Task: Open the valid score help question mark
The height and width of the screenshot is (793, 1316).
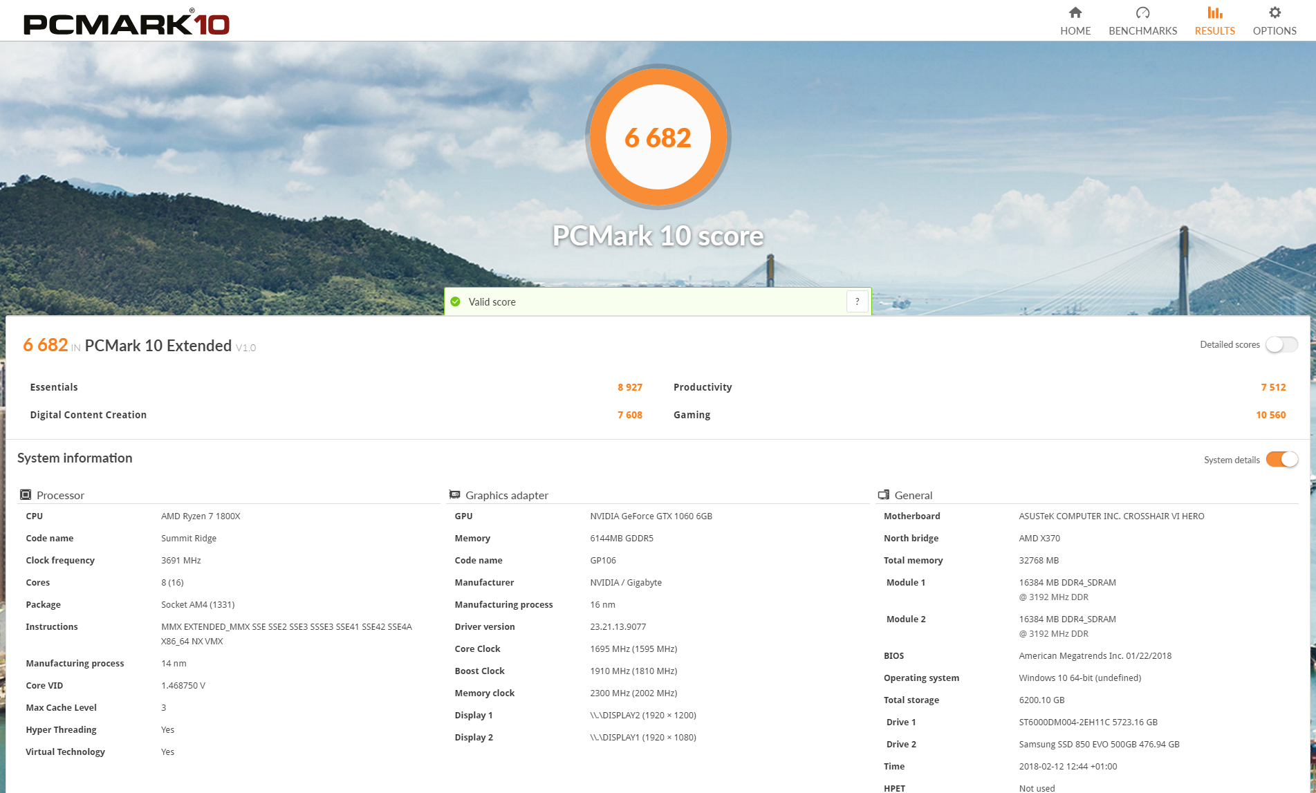Action: click(x=857, y=301)
